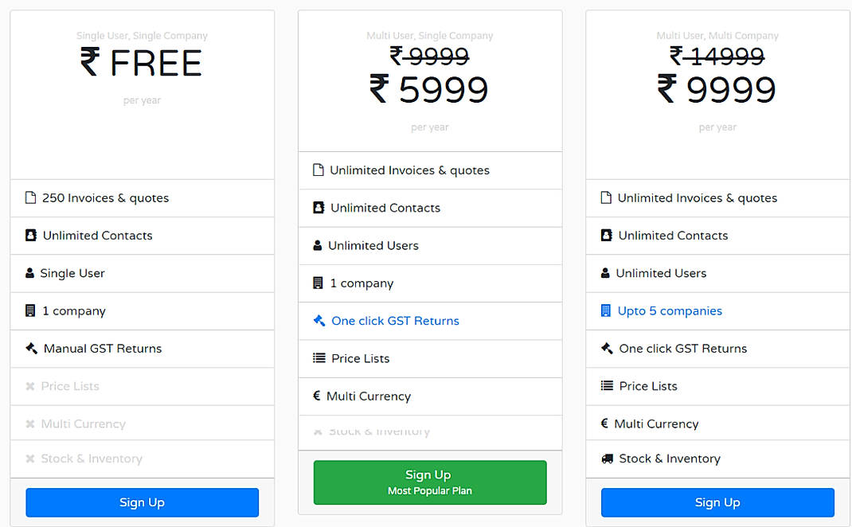
Task: Open the One click GST Returns link
Action: [396, 321]
